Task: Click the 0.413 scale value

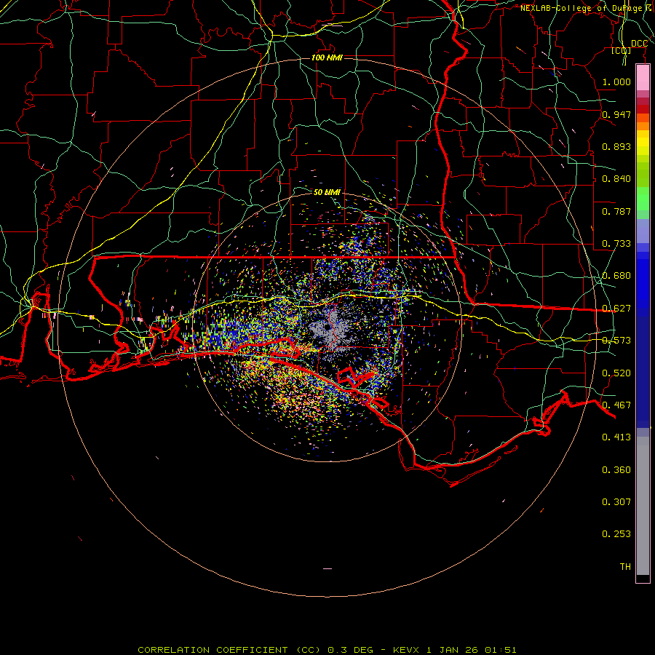Action: [616, 437]
